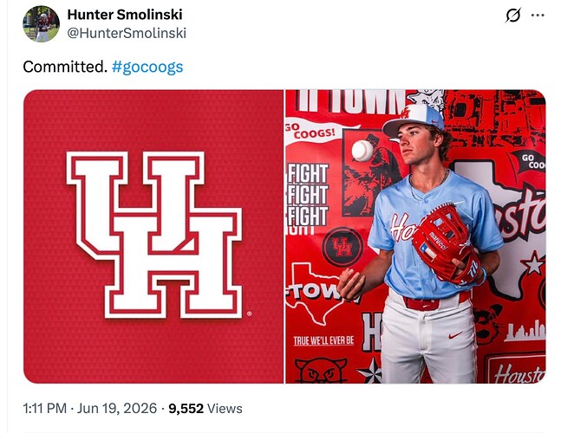
Task: Click the circular UH badge in the backdrop
Action: coord(342,247)
